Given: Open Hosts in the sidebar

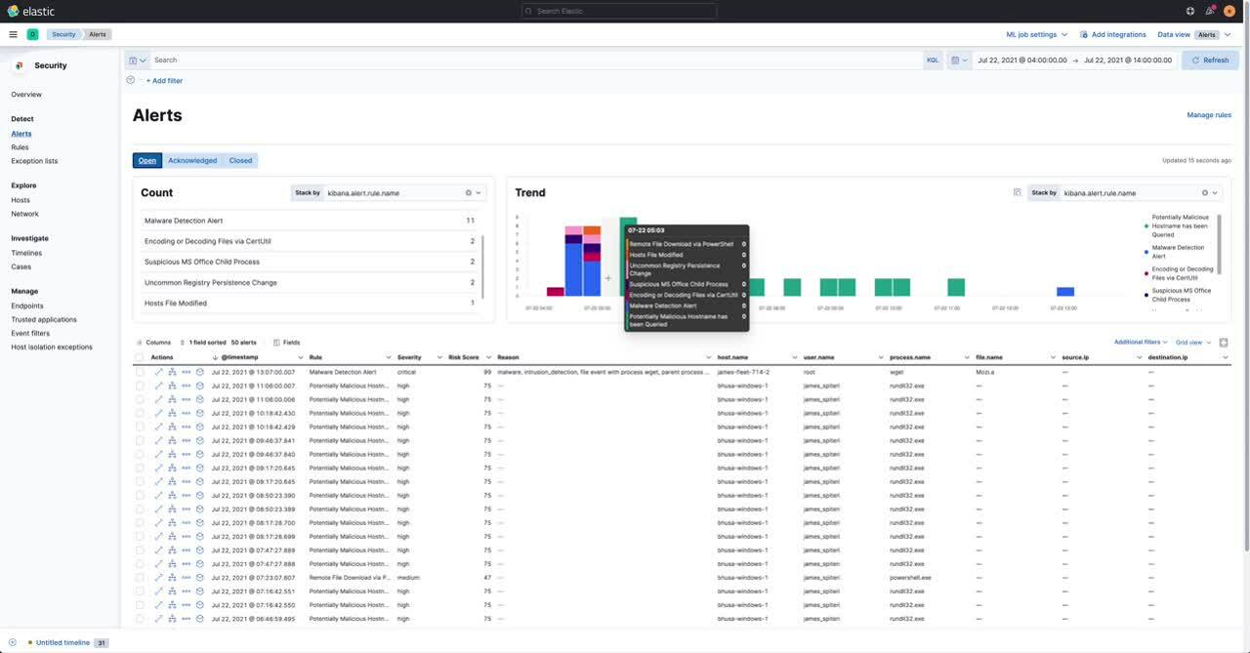Looking at the screenshot, I should (21, 200).
